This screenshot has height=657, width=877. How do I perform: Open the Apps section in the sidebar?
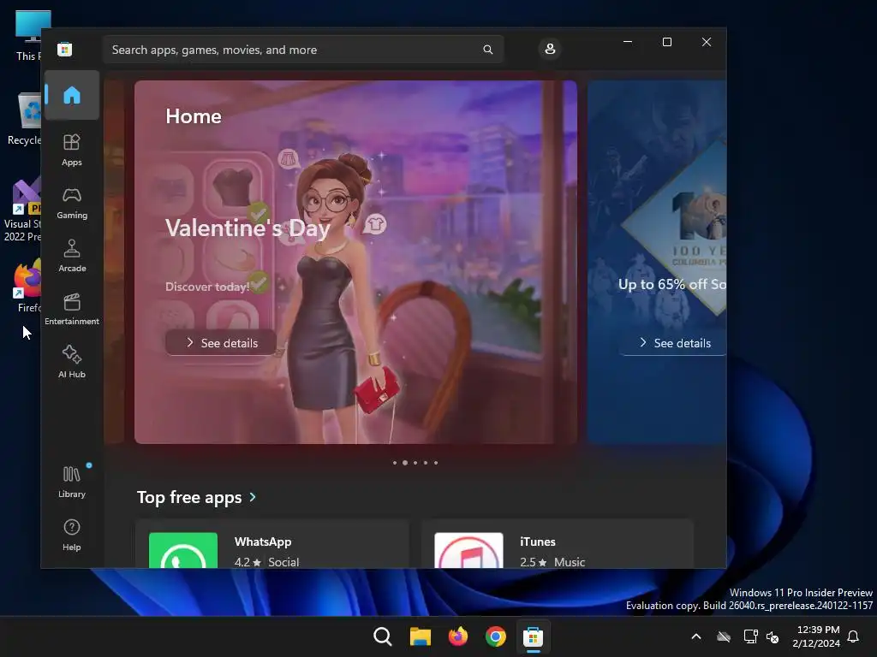coord(72,150)
